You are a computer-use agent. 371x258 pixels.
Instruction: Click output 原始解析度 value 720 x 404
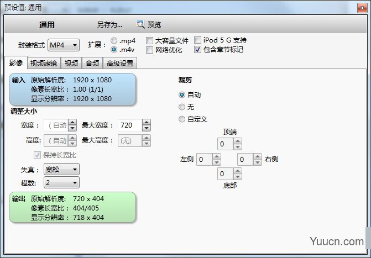tap(88, 199)
